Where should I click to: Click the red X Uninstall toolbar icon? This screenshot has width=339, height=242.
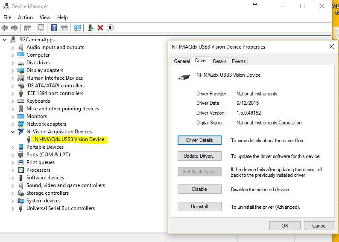tap(100, 28)
